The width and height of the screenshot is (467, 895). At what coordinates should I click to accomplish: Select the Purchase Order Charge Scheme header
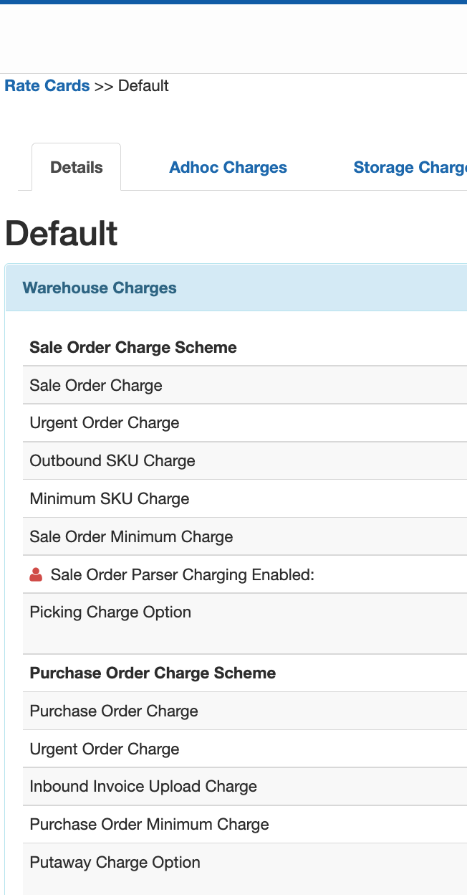pos(153,673)
